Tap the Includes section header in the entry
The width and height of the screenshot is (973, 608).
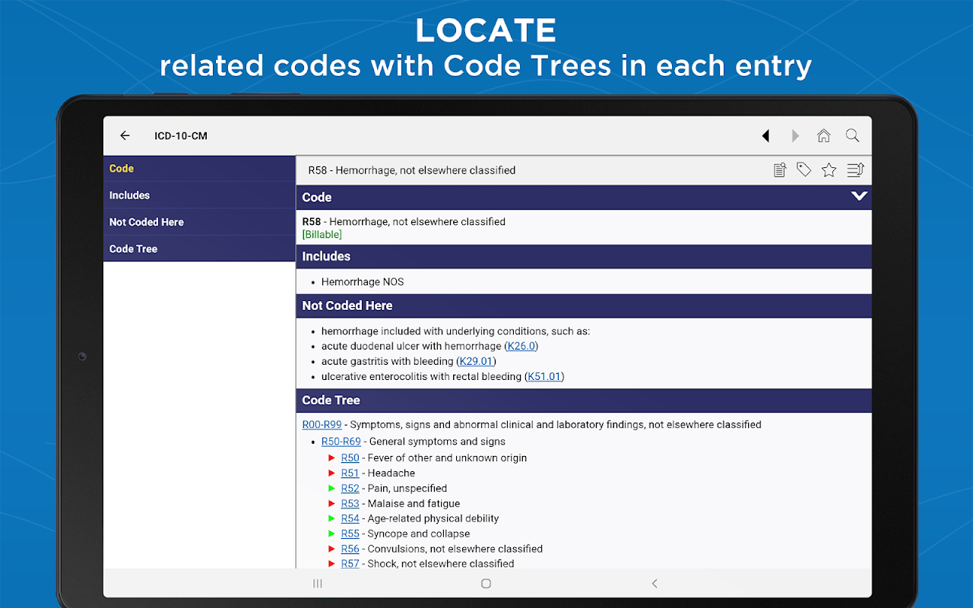(584, 257)
